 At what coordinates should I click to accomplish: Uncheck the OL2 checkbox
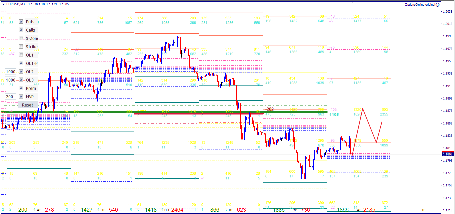[21, 72]
